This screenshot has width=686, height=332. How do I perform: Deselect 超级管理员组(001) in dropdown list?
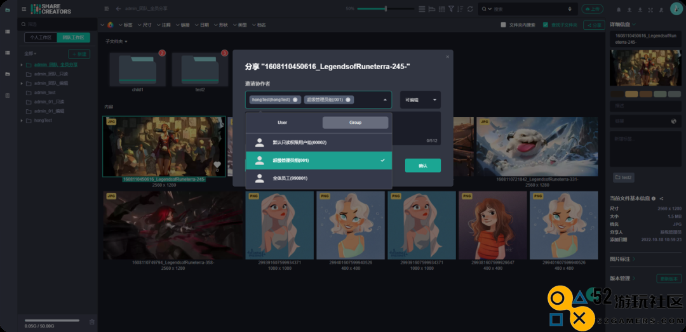pyautogui.click(x=319, y=161)
